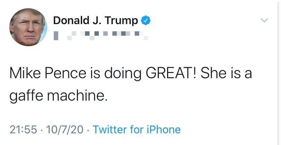Screen dimensions: 281x145
Task: Click the display name Donald J. Trump
Action: pos(95,21)
